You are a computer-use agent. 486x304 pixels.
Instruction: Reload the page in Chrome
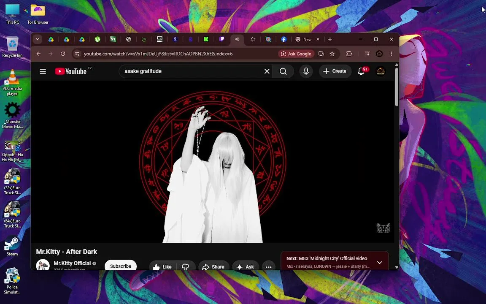tap(62, 54)
